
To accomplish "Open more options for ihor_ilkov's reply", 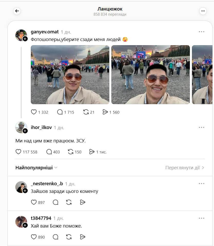I will (201, 127).
